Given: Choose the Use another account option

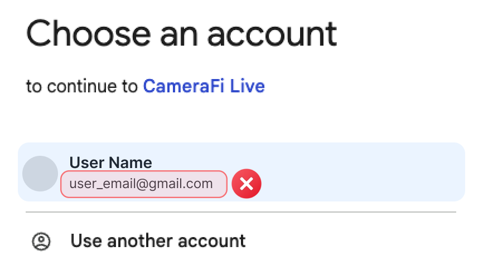Looking at the screenshot, I should 158,241.
